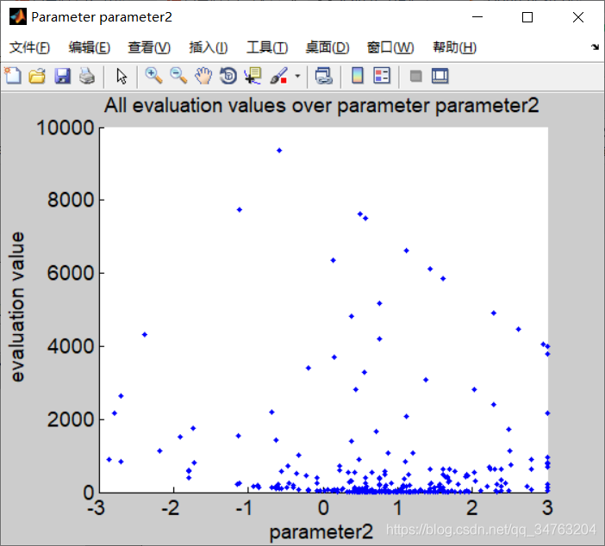Click the y-axis tick label 10000
The height and width of the screenshot is (546, 605).
(x=65, y=127)
